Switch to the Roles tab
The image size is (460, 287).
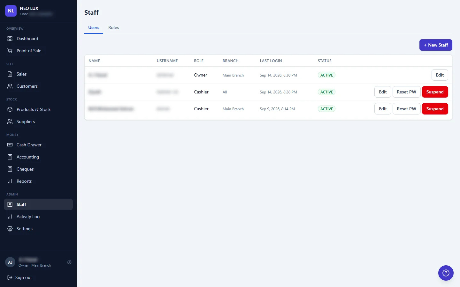pyautogui.click(x=114, y=27)
